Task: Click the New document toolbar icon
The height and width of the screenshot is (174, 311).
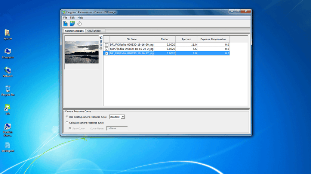Action: pyautogui.click(x=65, y=24)
